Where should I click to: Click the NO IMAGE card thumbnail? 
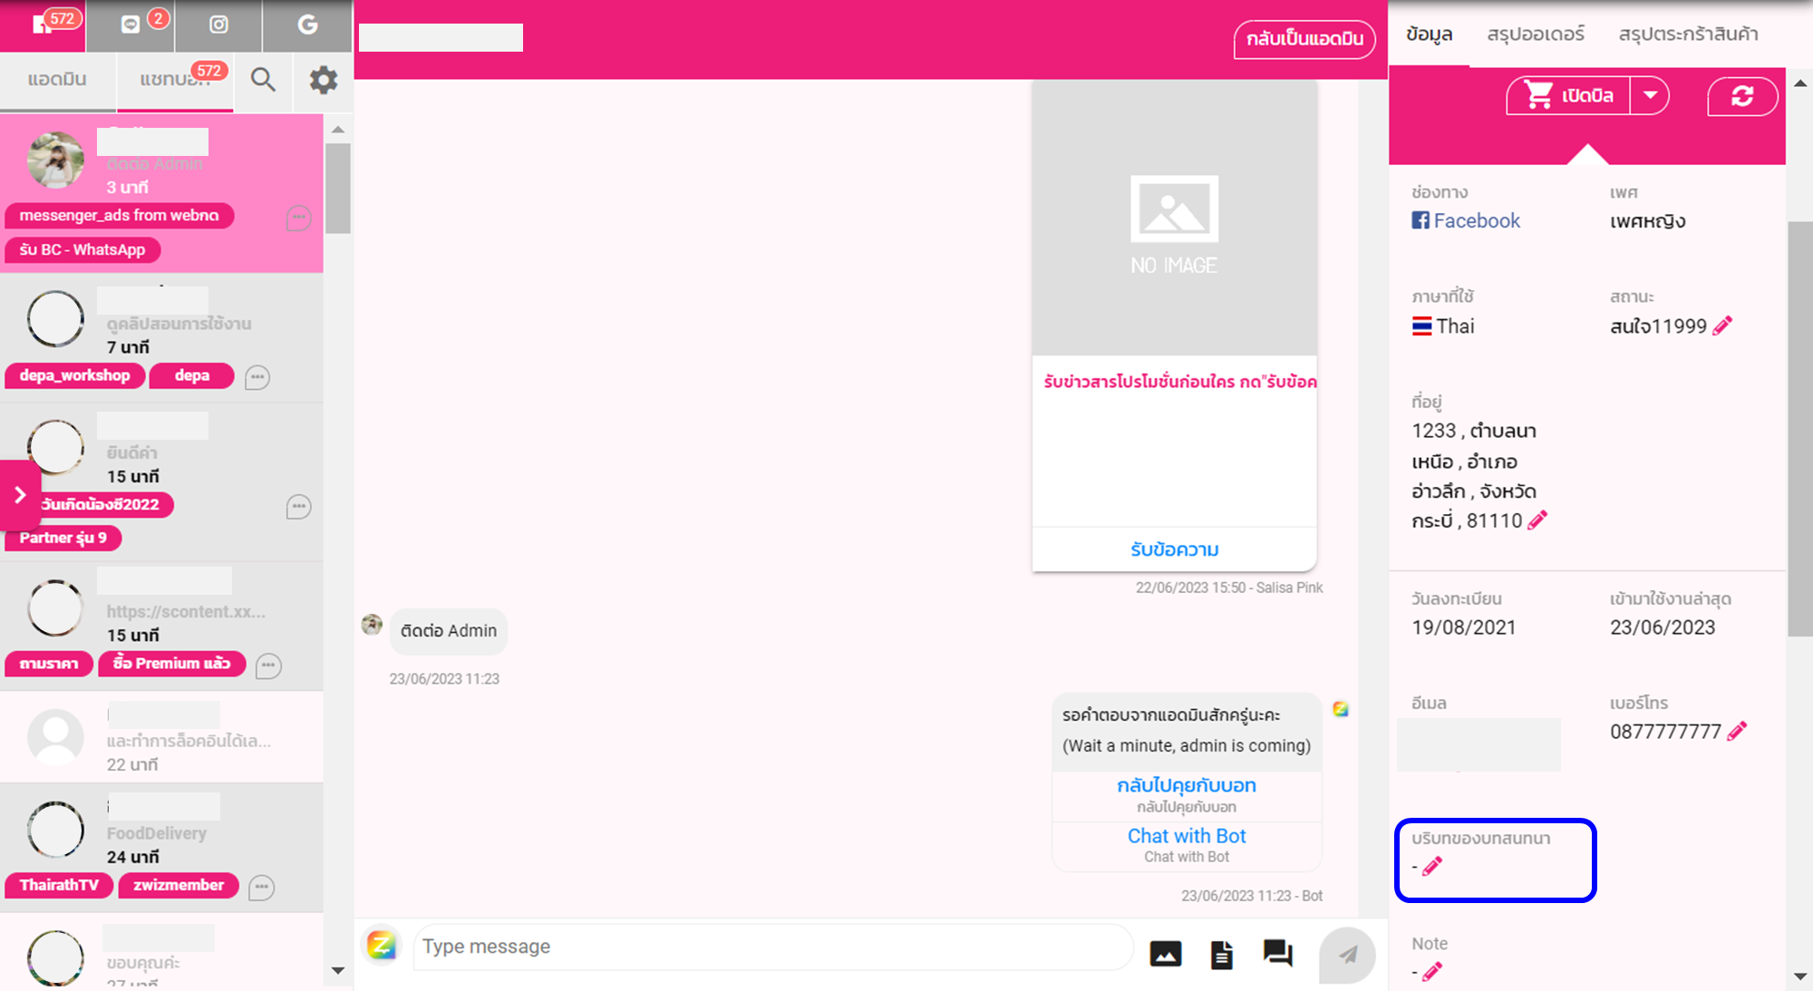pos(1174,218)
